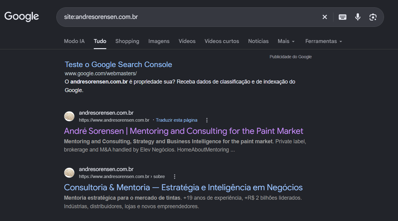This screenshot has height=221, width=398.
Task: Click the favicon of the first andresorensen result
Action: [69, 116]
